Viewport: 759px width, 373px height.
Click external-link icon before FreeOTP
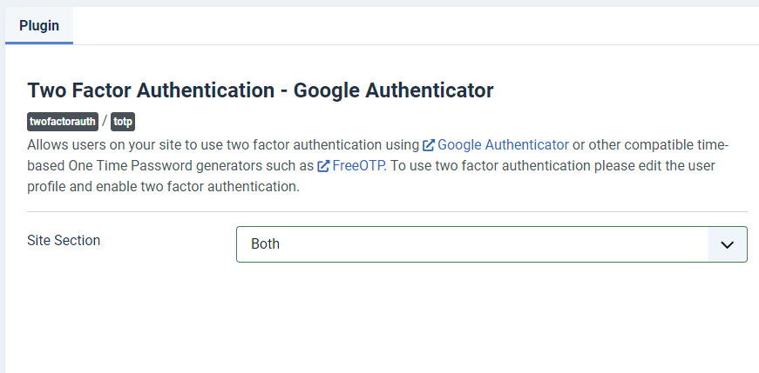[x=323, y=165]
